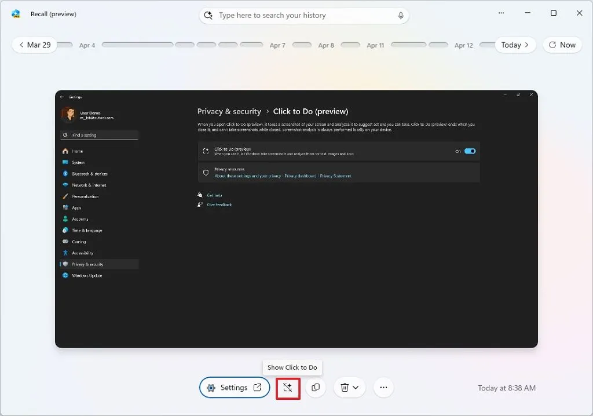This screenshot has height=416, width=593.
Task: Click the search history magnifier icon
Action: [209, 16]
